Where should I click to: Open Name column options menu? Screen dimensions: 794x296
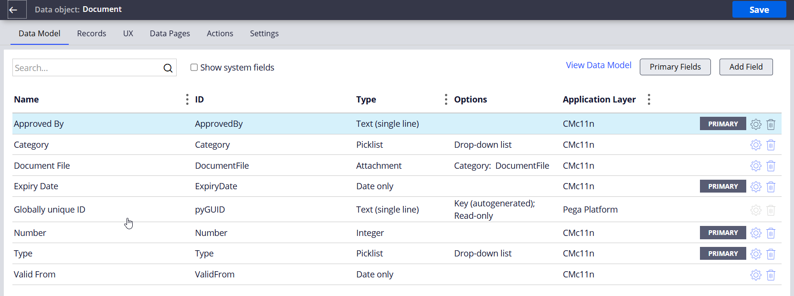[x=187, y=100]
